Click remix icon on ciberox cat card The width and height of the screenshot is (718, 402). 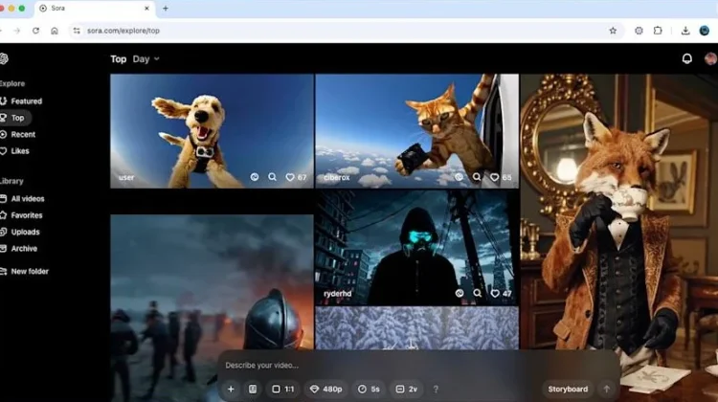click(459, 177)
